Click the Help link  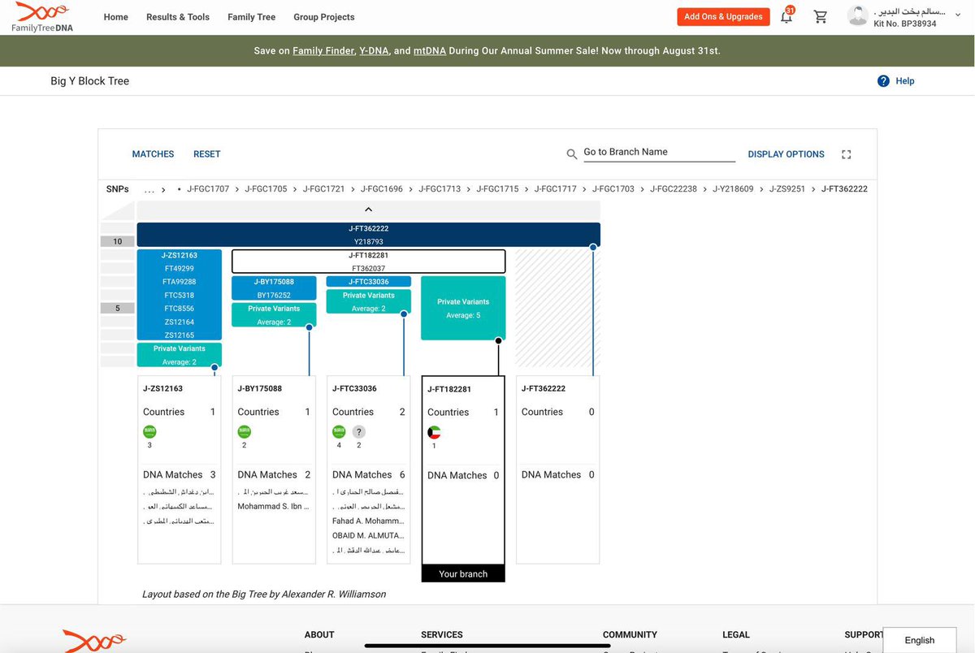tap(905, 81)
